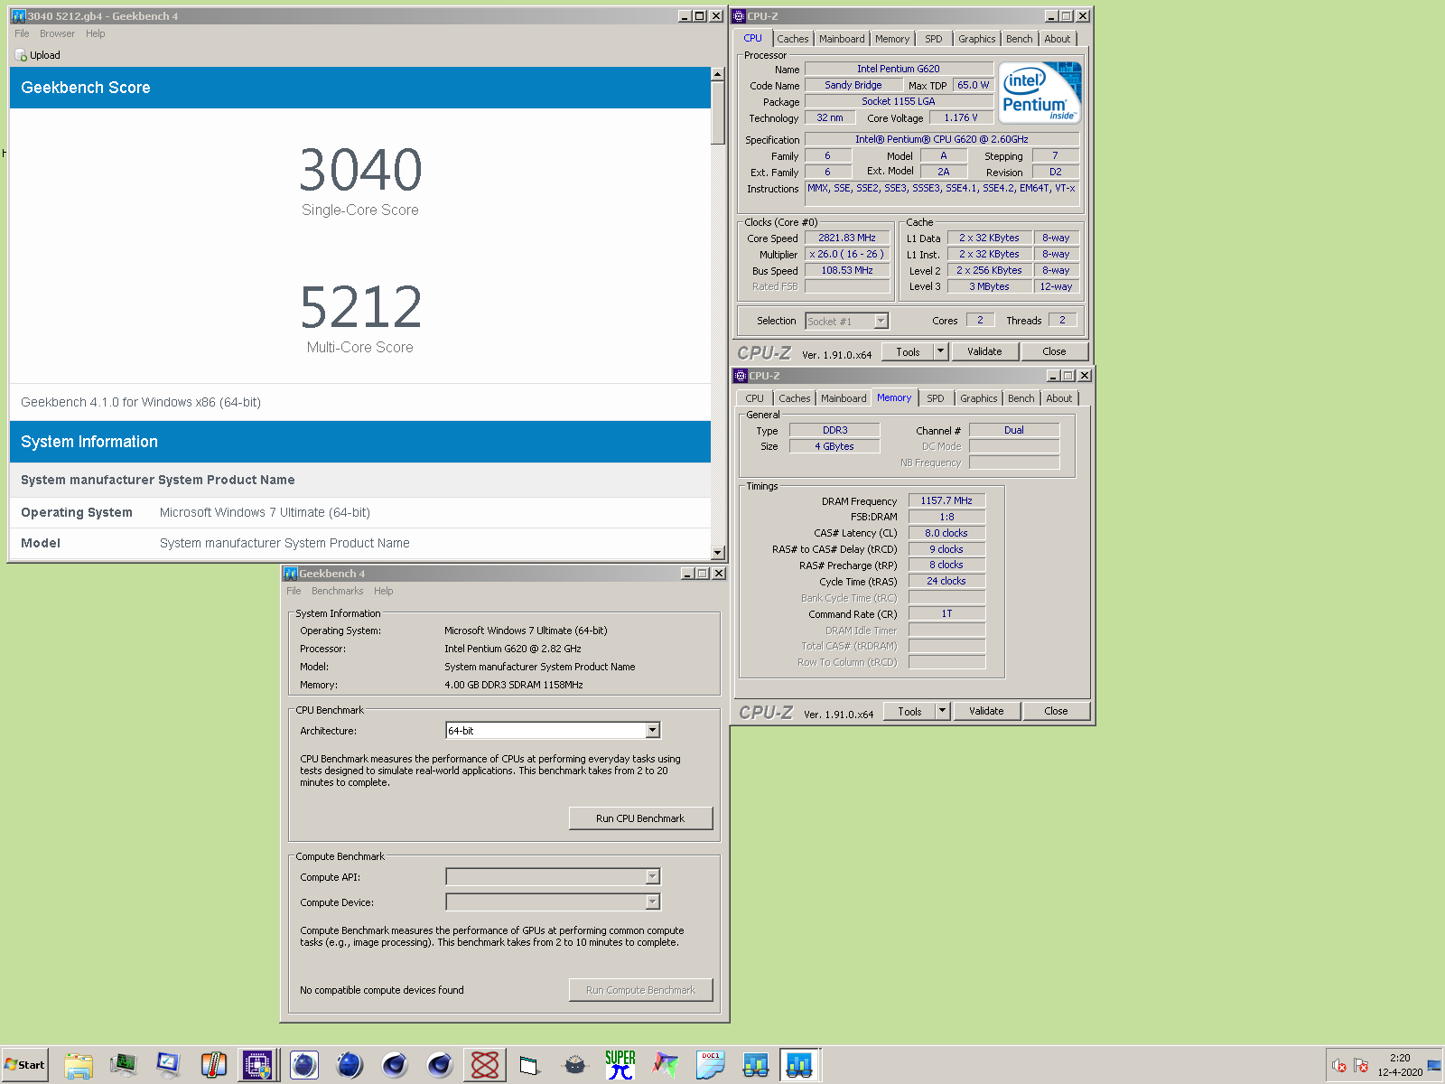Screen dimensions: 1445x1084
Task: Open system menu icon of 3040 5212.gb4 window
Action: 18,16
